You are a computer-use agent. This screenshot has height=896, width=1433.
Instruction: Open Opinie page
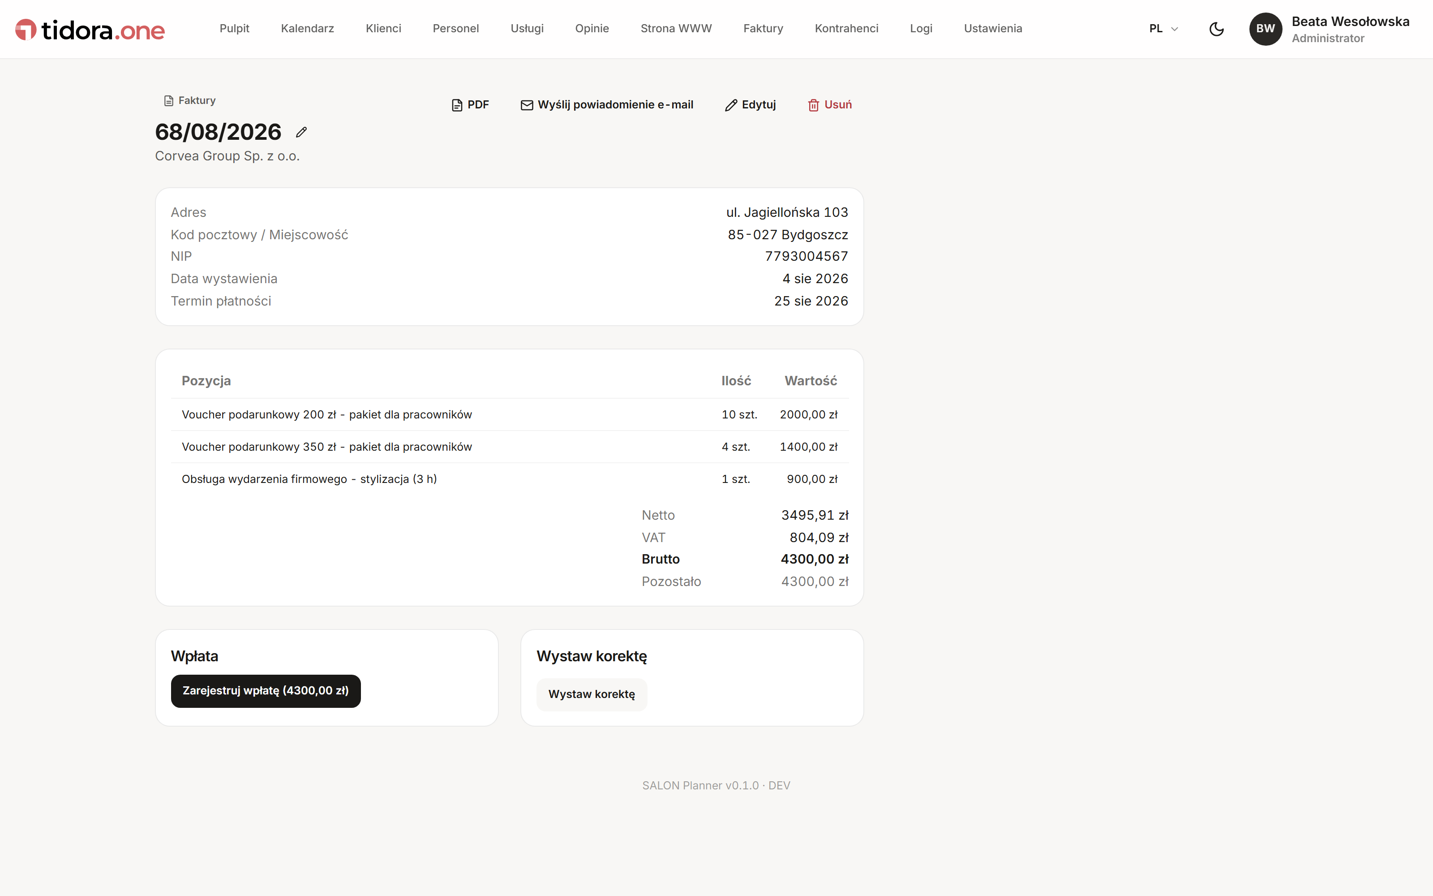point(592,28)
